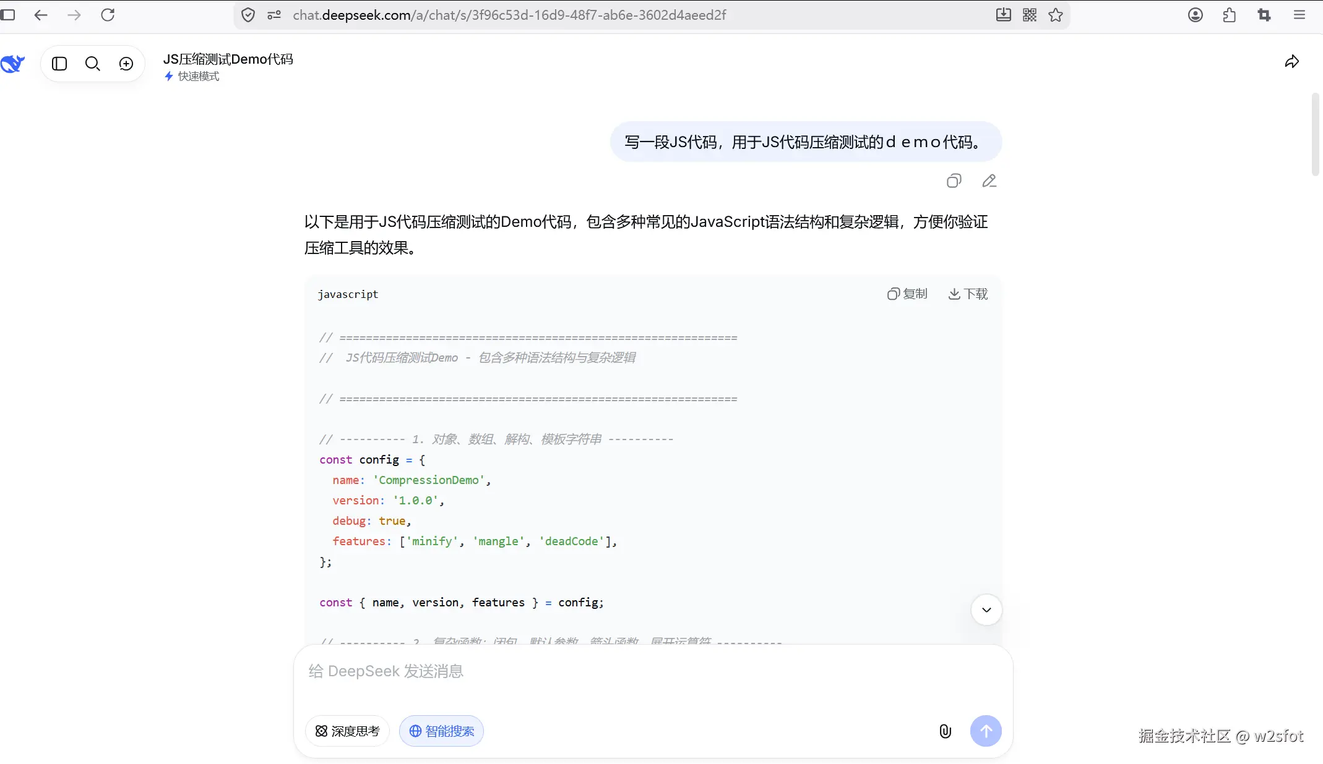
Task: Click the DeepSeek whale logo
Action: (x=12, y=64)
